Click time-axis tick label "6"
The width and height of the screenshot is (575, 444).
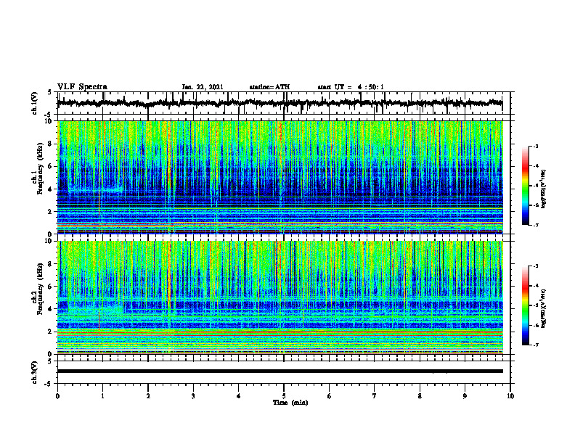point(330,396)
